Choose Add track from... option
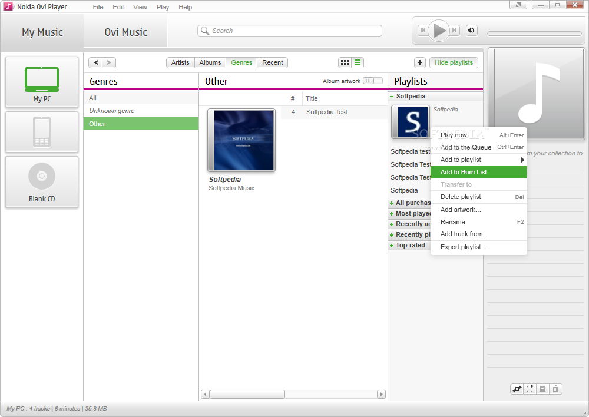 (478, 234)
